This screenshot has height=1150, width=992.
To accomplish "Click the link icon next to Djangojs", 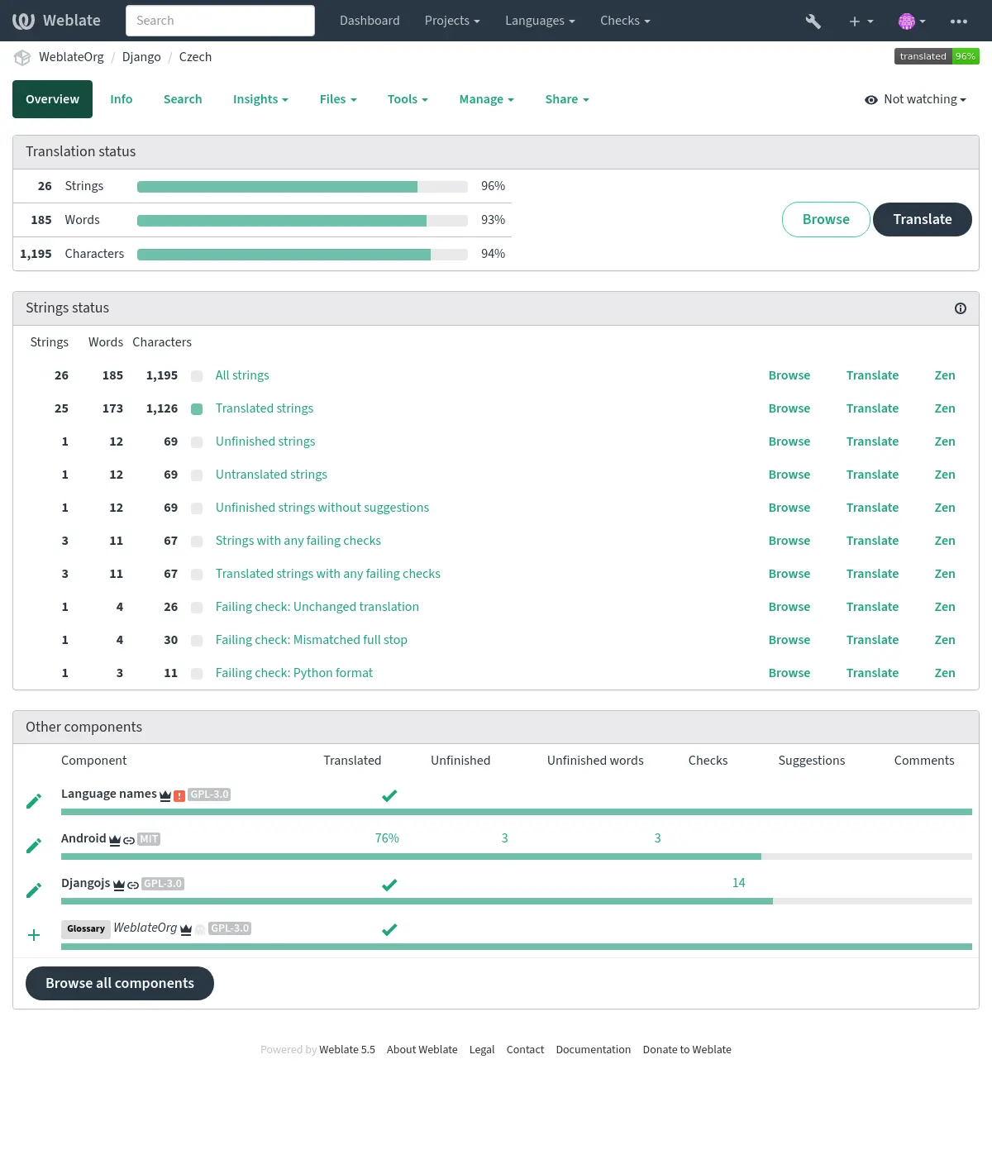I will pyautogui.click(x=133, y=885).
